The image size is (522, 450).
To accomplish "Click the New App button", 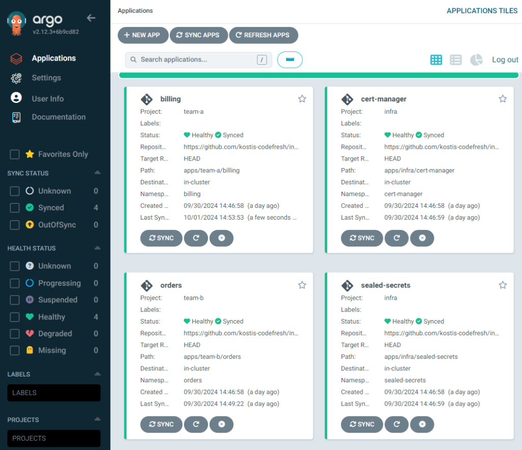I will (143, 35).
